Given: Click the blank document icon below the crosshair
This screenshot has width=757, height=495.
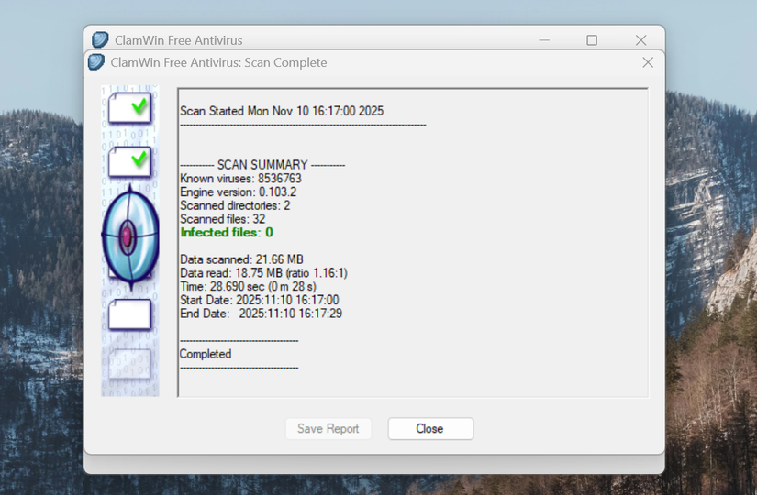Looking at the screenshot, I should coord(130,314).
